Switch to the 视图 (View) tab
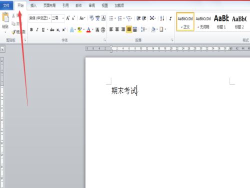This screenshot has width=250, height=188. [104, 6]
